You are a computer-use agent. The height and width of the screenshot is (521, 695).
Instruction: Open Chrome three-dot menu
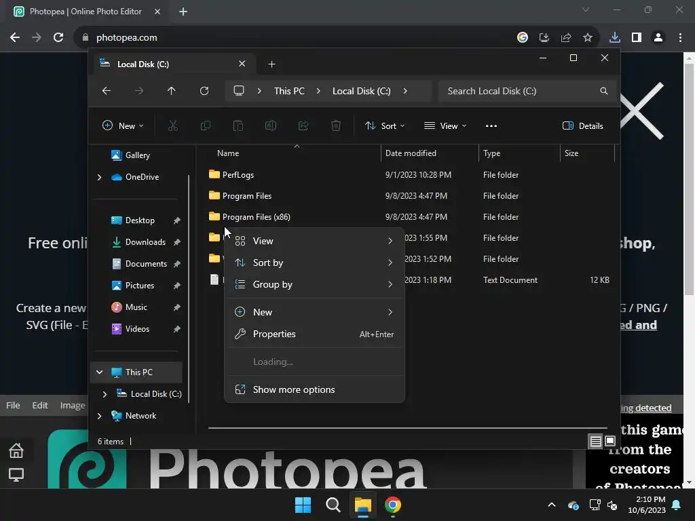[680, 37]
